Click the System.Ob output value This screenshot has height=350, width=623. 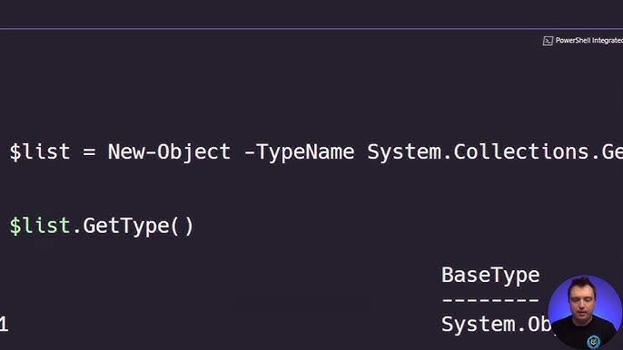click(496, 325)
